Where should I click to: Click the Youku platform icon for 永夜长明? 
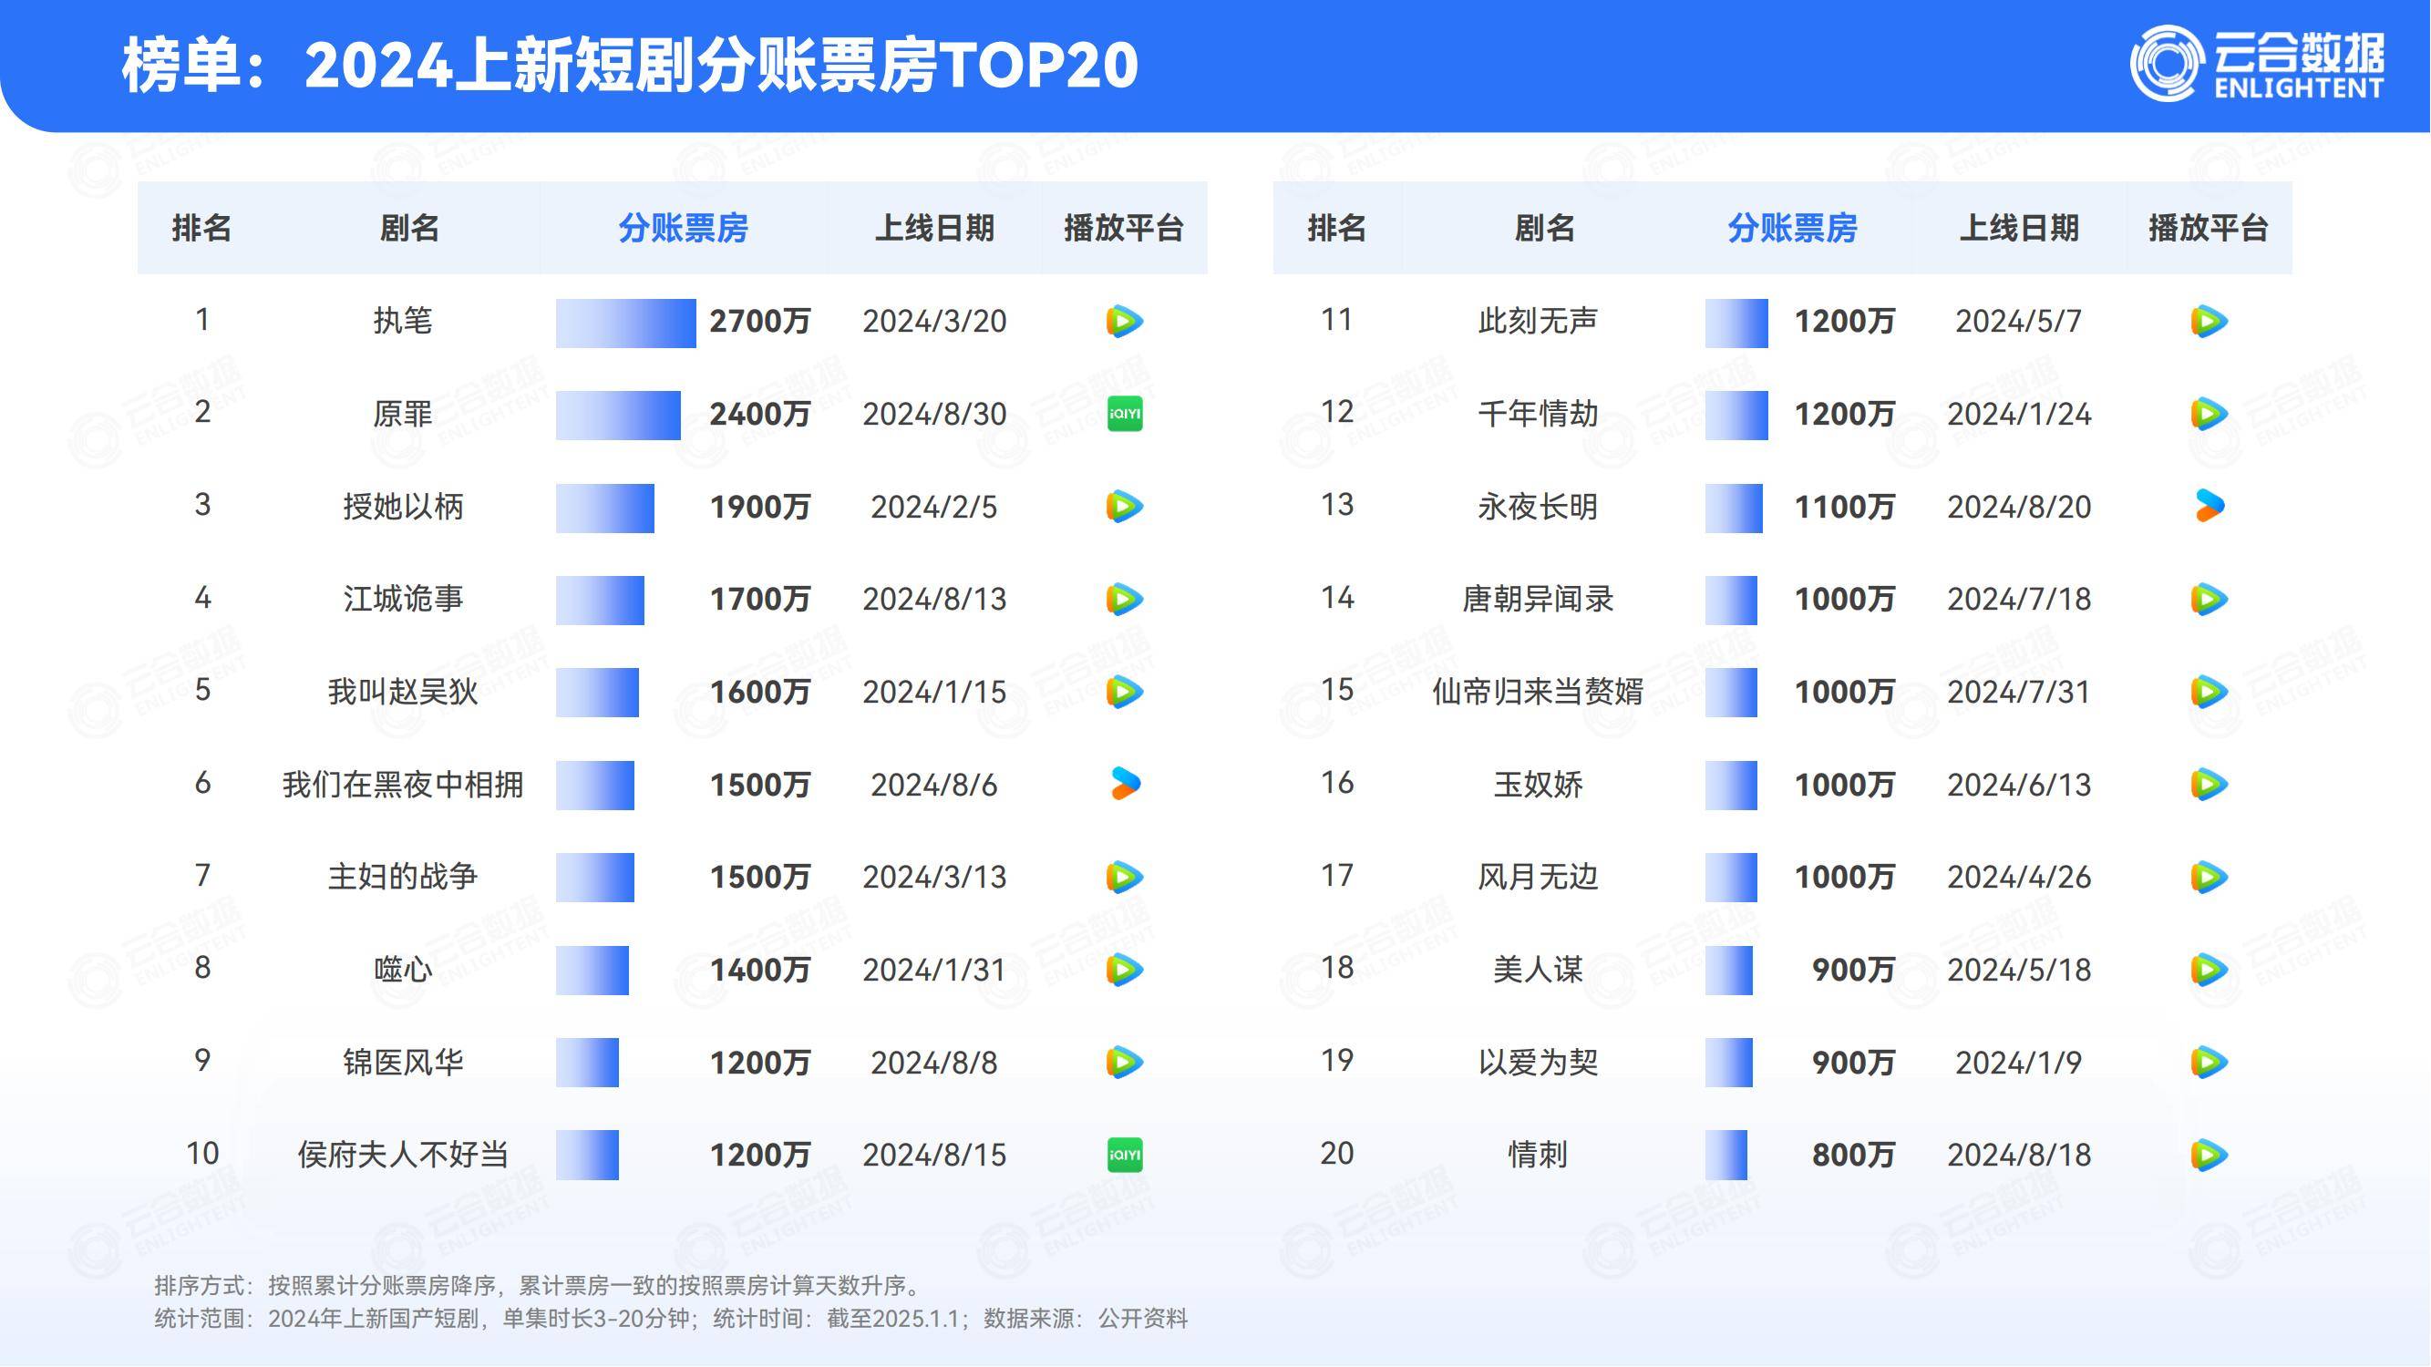click(x=2210, y=506)
